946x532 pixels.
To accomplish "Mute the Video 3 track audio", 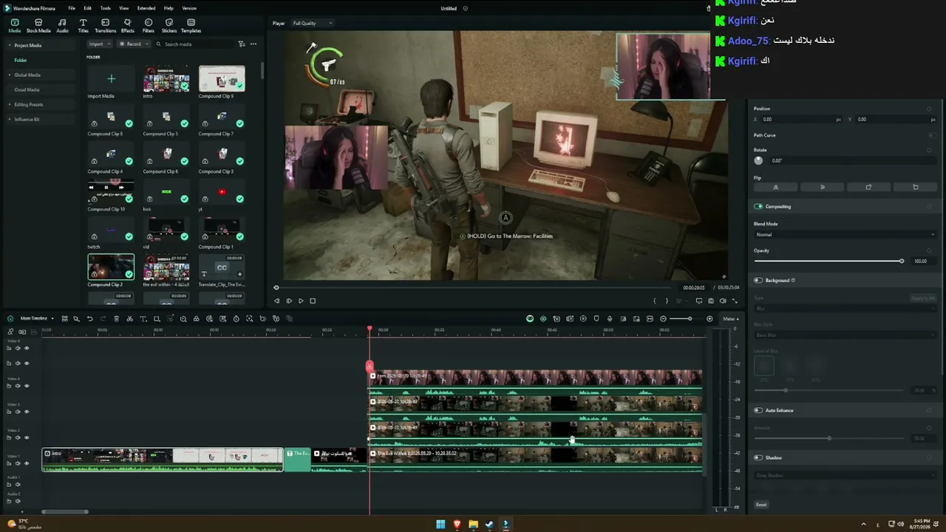I will 18,412.
